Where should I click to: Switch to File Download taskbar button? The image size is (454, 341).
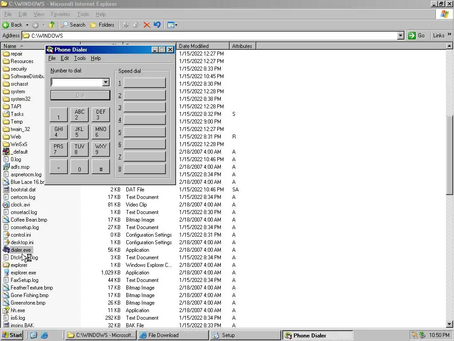[x=173, y=335]
